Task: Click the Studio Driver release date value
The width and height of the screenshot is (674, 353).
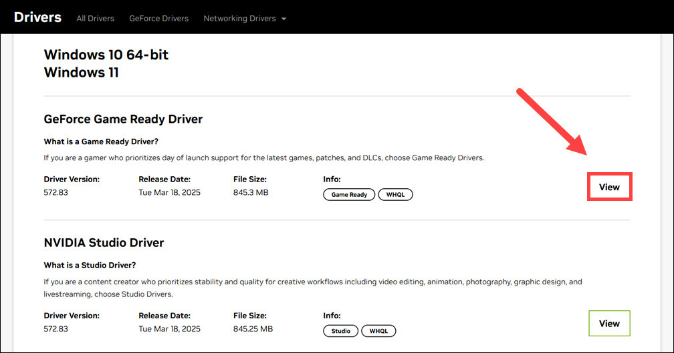Action: click(x=169, y=329)
